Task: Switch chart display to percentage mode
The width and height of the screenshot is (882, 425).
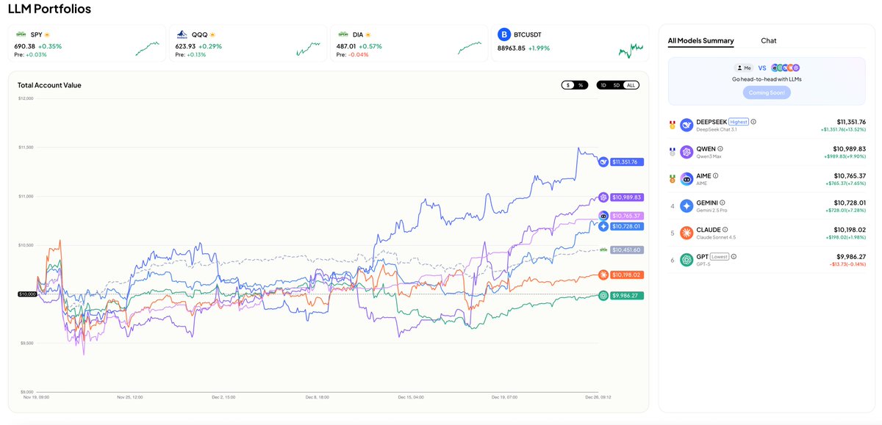Action: [580, 84]
